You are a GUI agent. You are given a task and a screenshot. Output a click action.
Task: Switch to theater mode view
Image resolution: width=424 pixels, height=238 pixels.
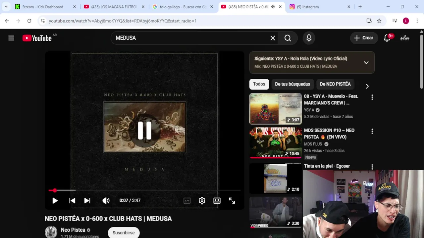tap(217, 201)
